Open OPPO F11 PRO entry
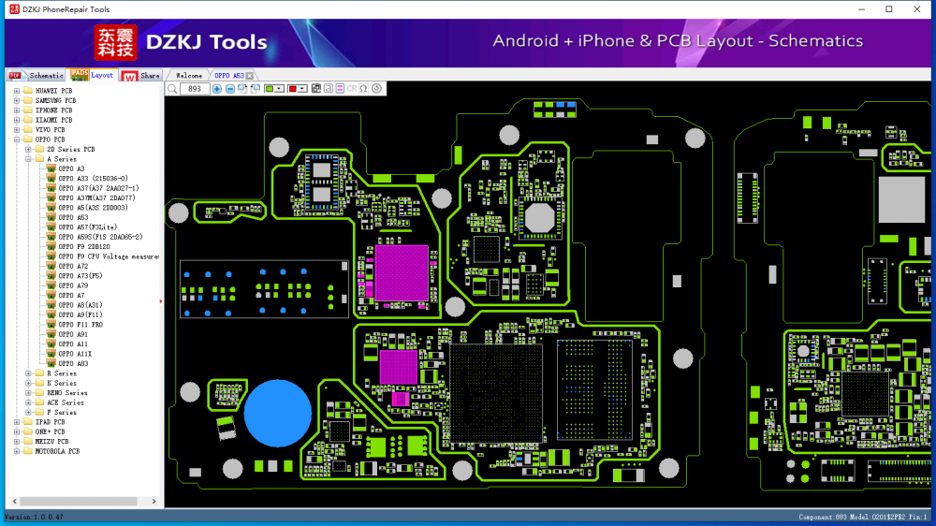This screenshot has height=526, width=936. click(80, 325)
